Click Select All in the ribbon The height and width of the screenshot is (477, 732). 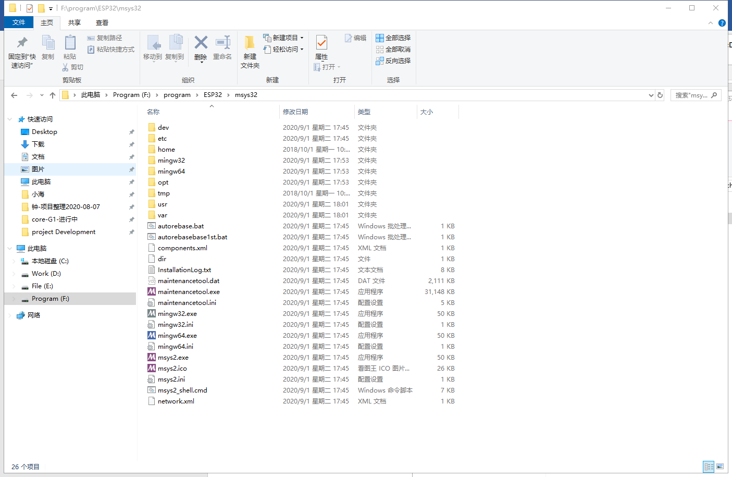393,37
